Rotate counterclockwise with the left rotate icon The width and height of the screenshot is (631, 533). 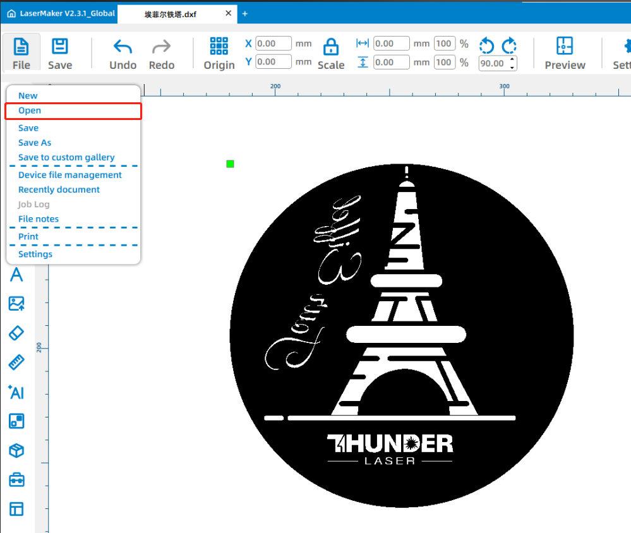pos(486,45)
